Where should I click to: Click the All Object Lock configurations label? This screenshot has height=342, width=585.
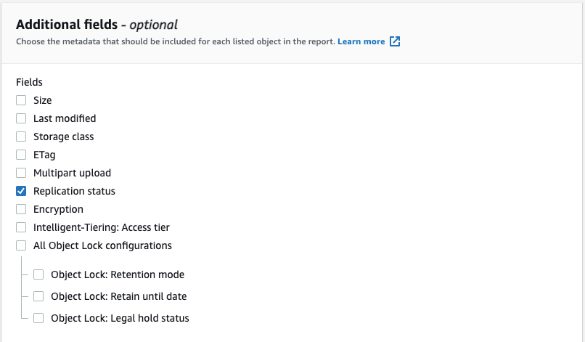click(102, 245)
